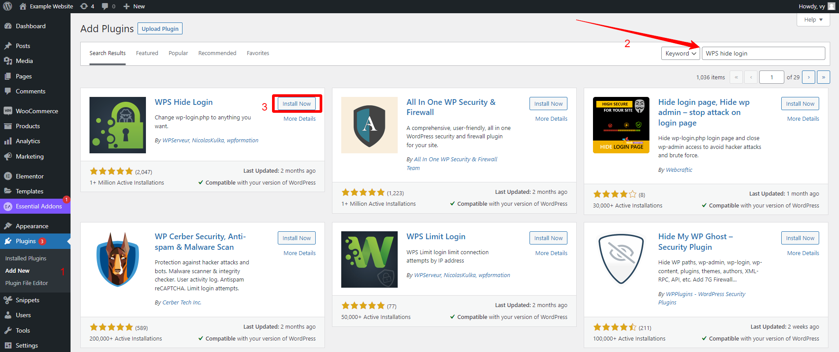The image size is (839, 352).
Task: Click the Templates folder icon in sidebar
Action: click(8, 191)
